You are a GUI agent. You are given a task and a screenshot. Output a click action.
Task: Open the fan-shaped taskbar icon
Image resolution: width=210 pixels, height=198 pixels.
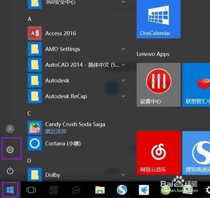click(53, 190)
